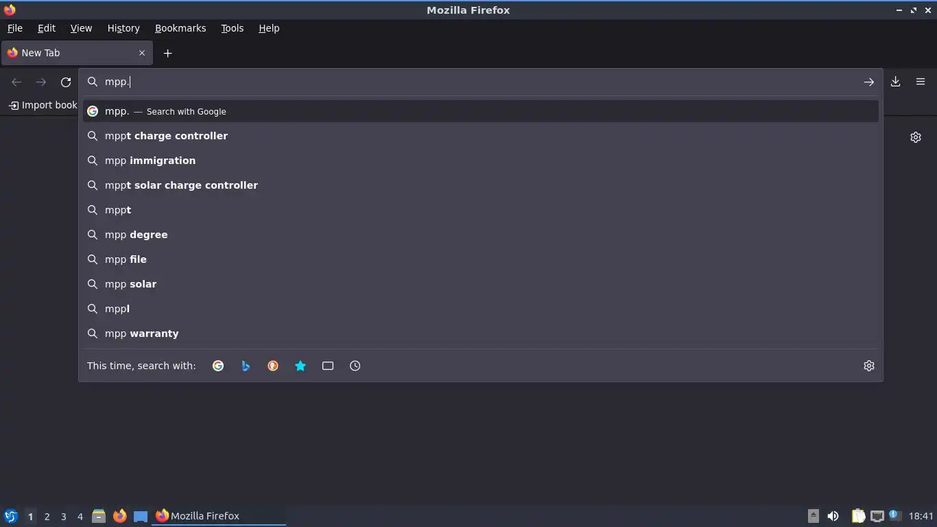Choose the "mppt" suggestion
The width and height of the screenshot is (937, 527).
480,210
